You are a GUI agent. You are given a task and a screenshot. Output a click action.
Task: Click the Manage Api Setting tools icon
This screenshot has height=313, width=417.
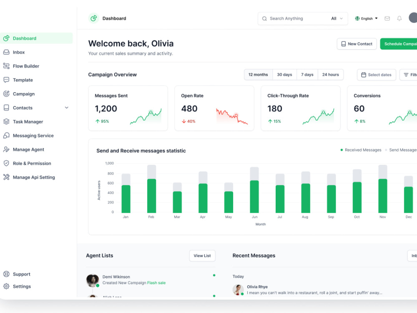point(6,177)
